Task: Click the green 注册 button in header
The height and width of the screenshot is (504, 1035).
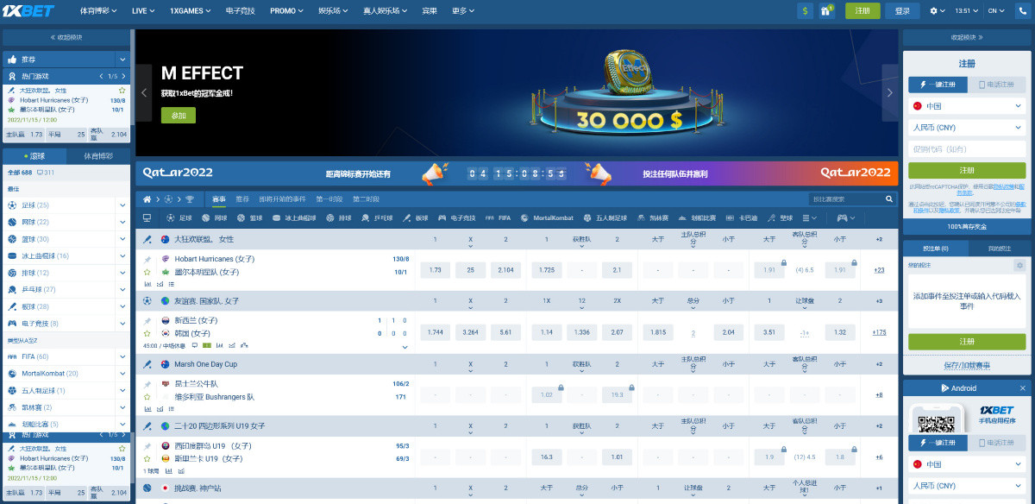Action: point(862,11)
